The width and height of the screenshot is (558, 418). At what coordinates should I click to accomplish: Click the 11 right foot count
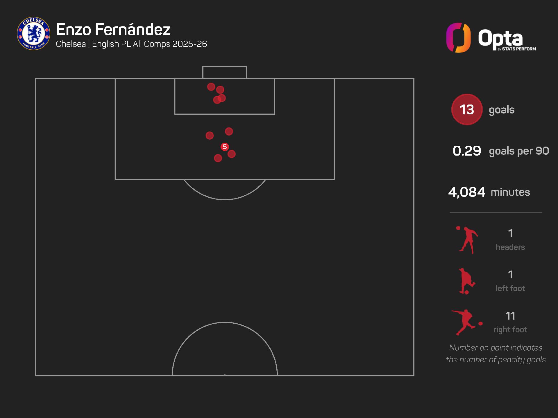[510, 316]
